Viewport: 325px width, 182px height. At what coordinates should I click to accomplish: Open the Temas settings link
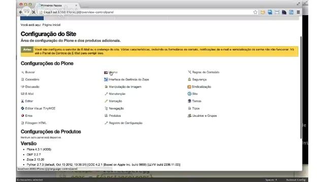coord(197,101)
